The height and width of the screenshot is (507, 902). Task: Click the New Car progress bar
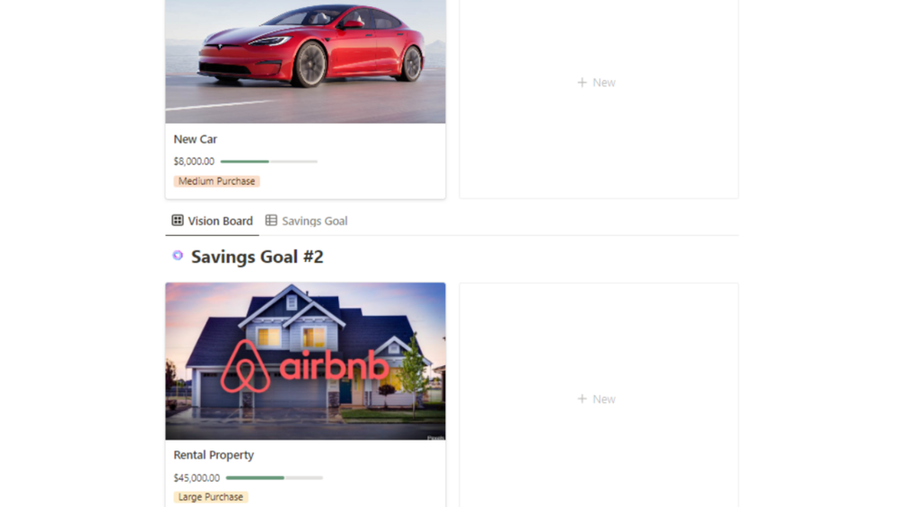coord(268,162)
